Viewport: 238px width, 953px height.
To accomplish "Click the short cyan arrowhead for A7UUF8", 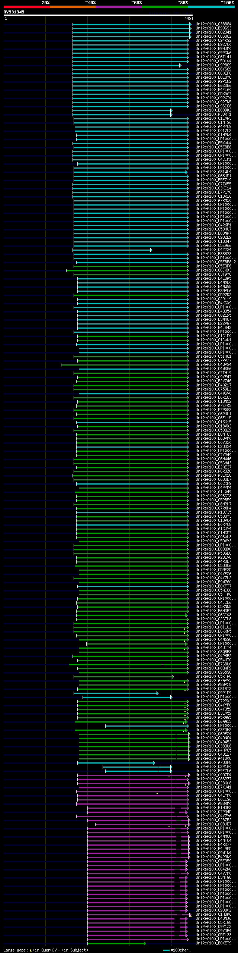I will click(x=154, y=763).
